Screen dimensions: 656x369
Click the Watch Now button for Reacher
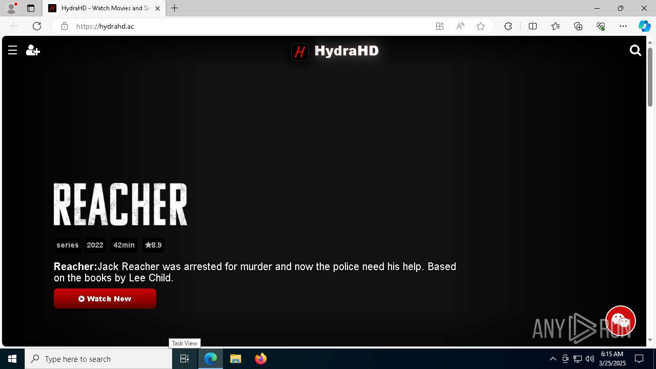[x=105, y=299]
